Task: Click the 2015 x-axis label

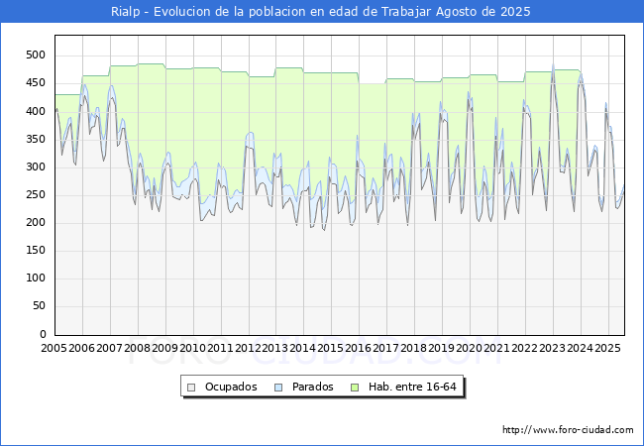Action: [x=331, y=348]
